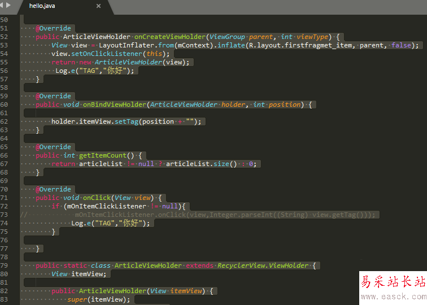
Task: Select line number 60 in gutter
Action: click(4, 104)
